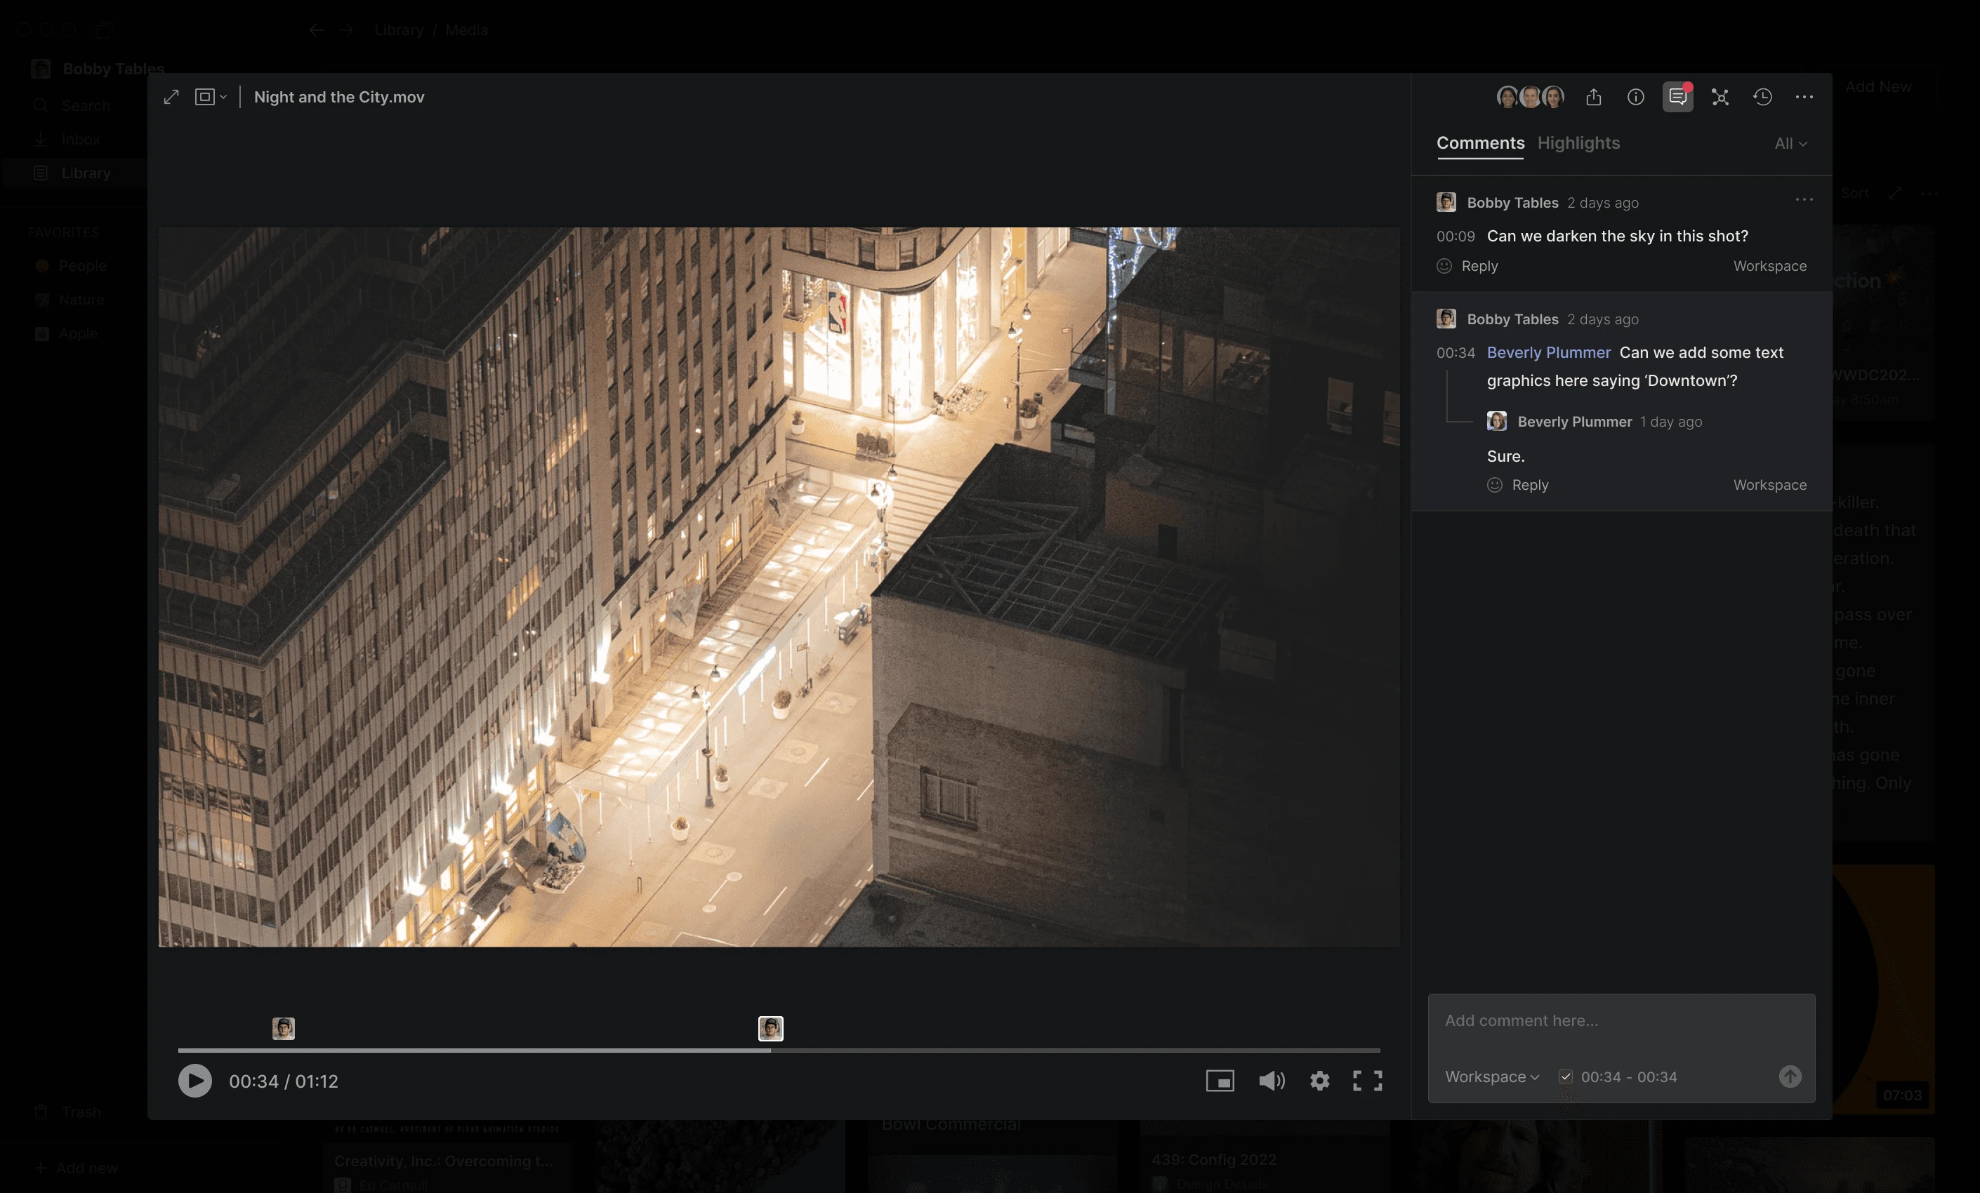Open the Media breadcrumb
Image resolution: width=1980 pixels, height=1193 pixels.
[466, 29]
